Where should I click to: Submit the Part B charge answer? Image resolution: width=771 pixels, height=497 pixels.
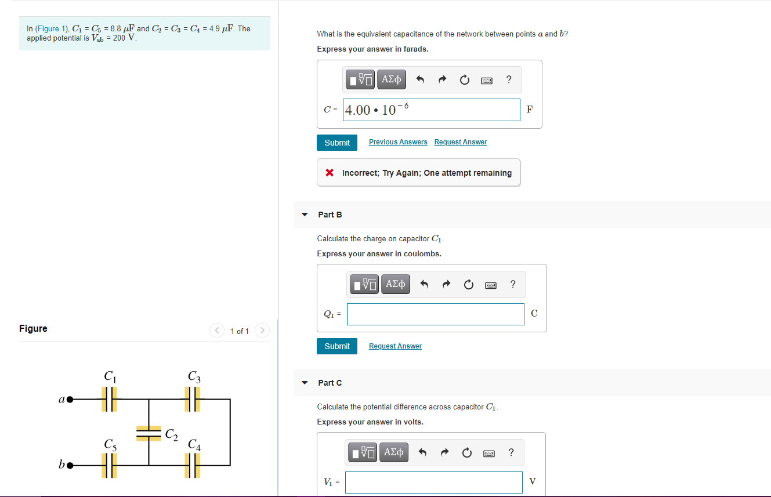[337, 346]
